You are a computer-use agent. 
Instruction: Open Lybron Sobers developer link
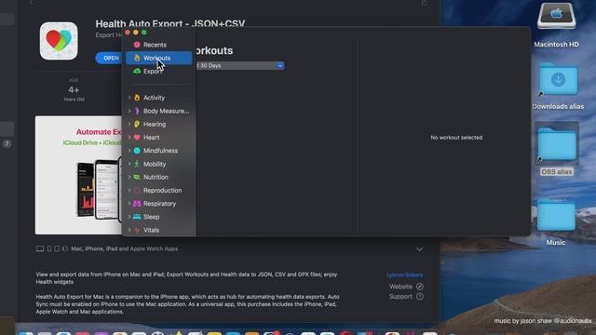tap(405, 275)
